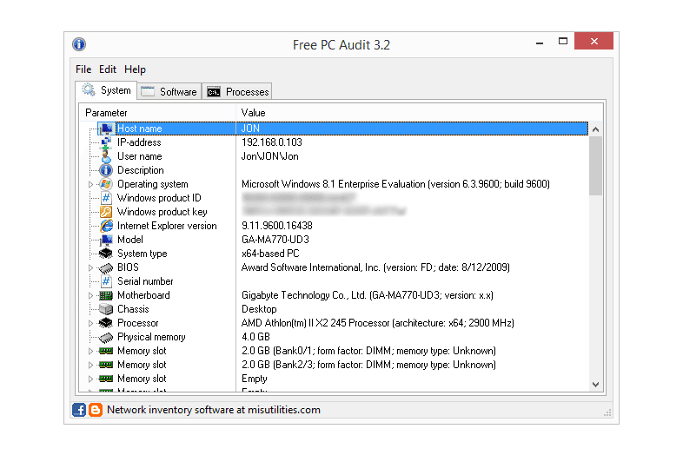The image size is (683, 455).
Task: Select the User name value Jon\JON\Jon
Action: [x=270, y=156]
